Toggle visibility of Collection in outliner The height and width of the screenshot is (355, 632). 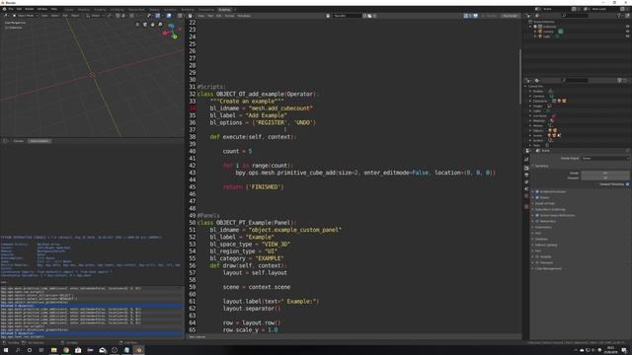click(x=627, y=27)
